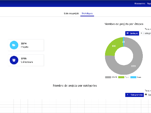Toggle the START series in the chart legend
Viewport: 151px width, 113px height.
point(111,77)
